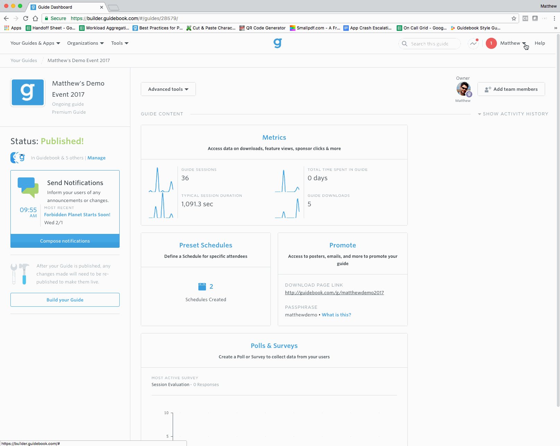560x446 pixels.
Task: Expand Show Activity History
Action: click(513, 114)
